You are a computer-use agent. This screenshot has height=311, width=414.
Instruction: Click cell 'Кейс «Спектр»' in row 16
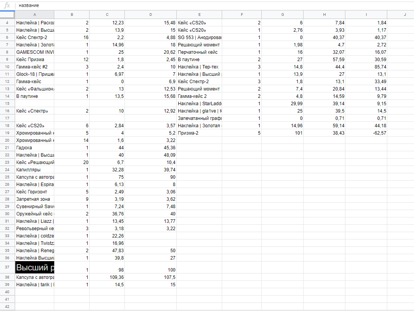click(34, 111)
